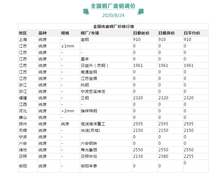Click the 全国统废钢厂价格行情 table caption
Screen dimensions: 219x175
click(x=113, y=26)
